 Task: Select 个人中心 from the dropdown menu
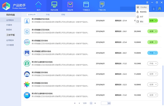[x=142, y=7]
